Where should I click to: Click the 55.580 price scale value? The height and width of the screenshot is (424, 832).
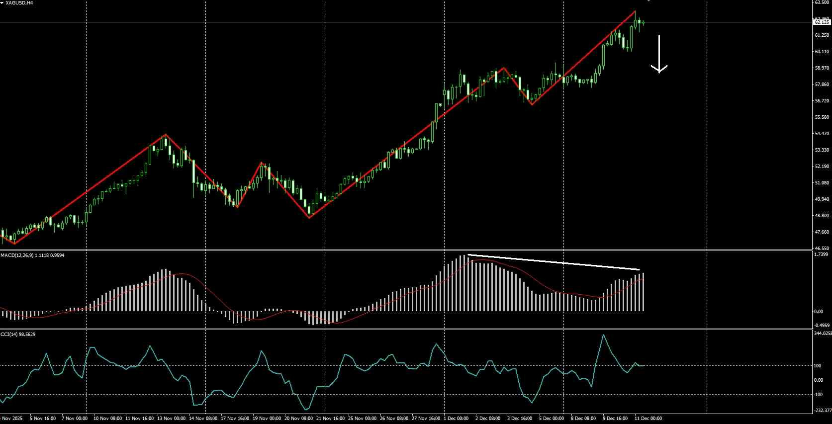822,117
